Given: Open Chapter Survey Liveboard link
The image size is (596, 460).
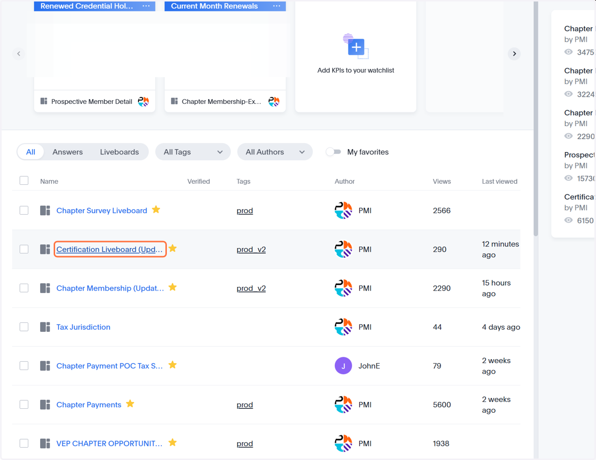Looking at the screenshot, I should point(102,211).
